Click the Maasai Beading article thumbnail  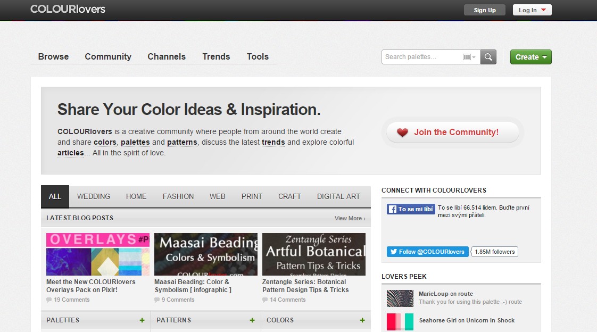pyautogui.click(x=205, y=254)
